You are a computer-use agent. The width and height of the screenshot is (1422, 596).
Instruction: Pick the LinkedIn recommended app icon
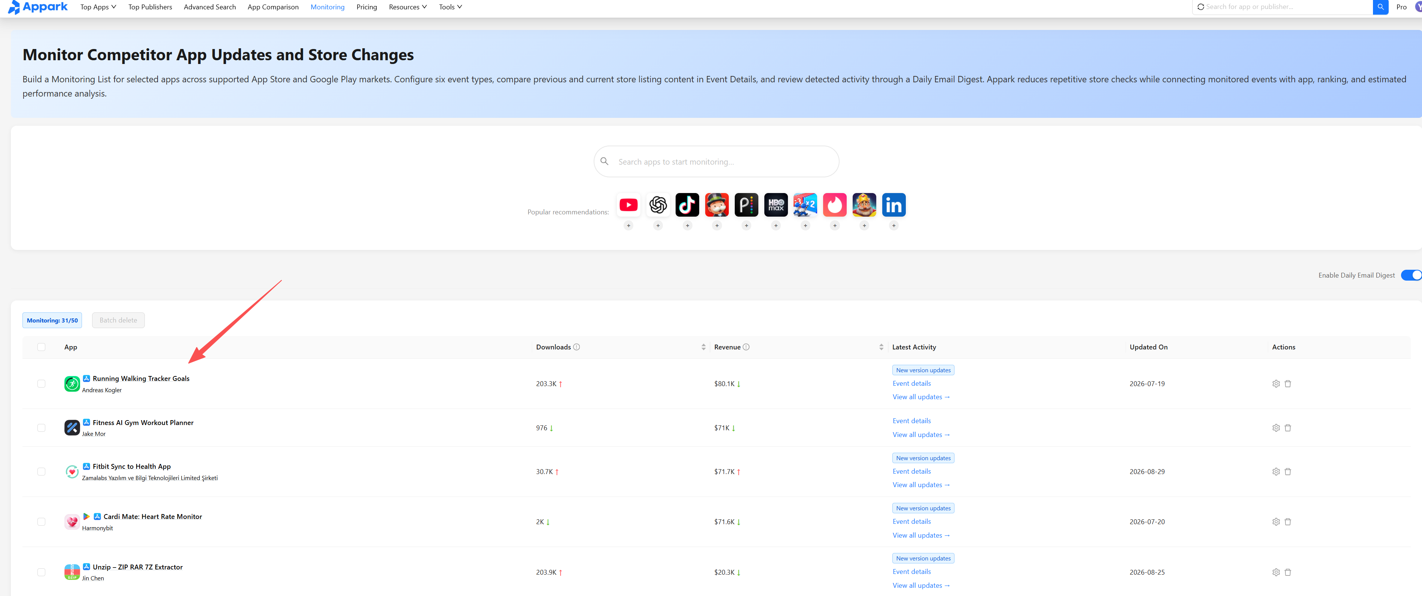(x=894, y=205)
